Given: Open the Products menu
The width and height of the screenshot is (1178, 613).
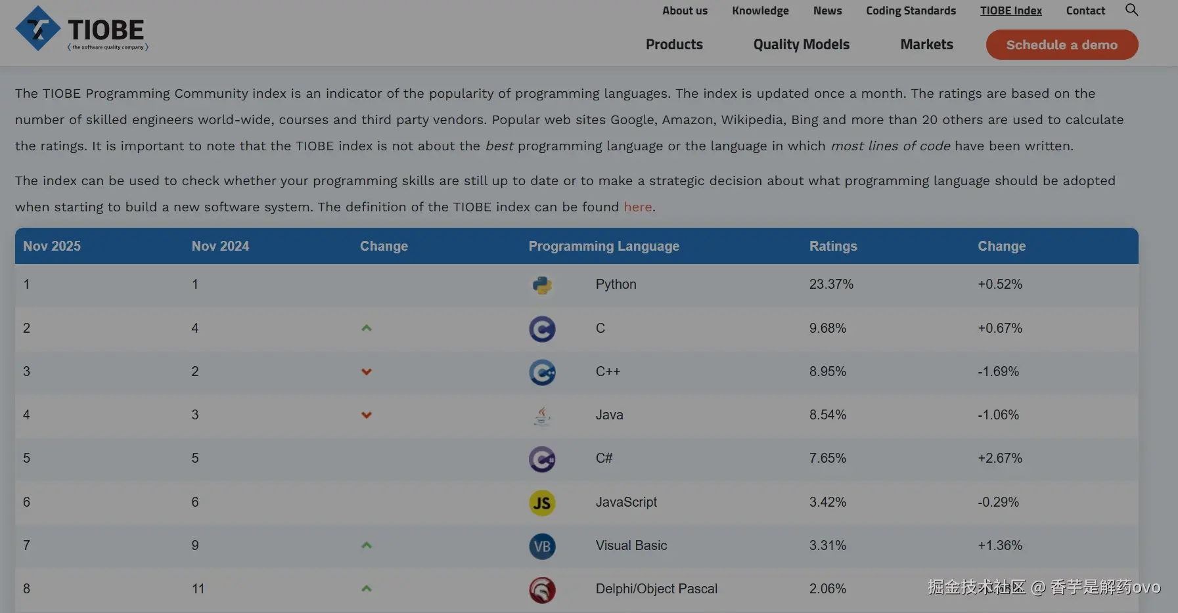Looking at the screenshot, I should [x=674, y=45].
